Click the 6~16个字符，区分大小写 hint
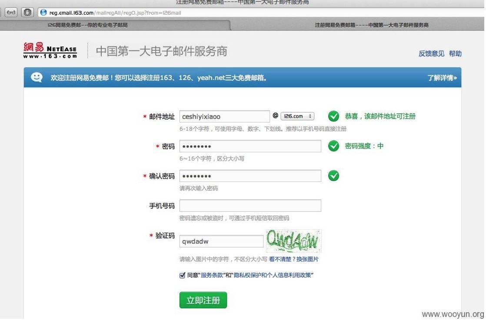 (x=212, y=158)
